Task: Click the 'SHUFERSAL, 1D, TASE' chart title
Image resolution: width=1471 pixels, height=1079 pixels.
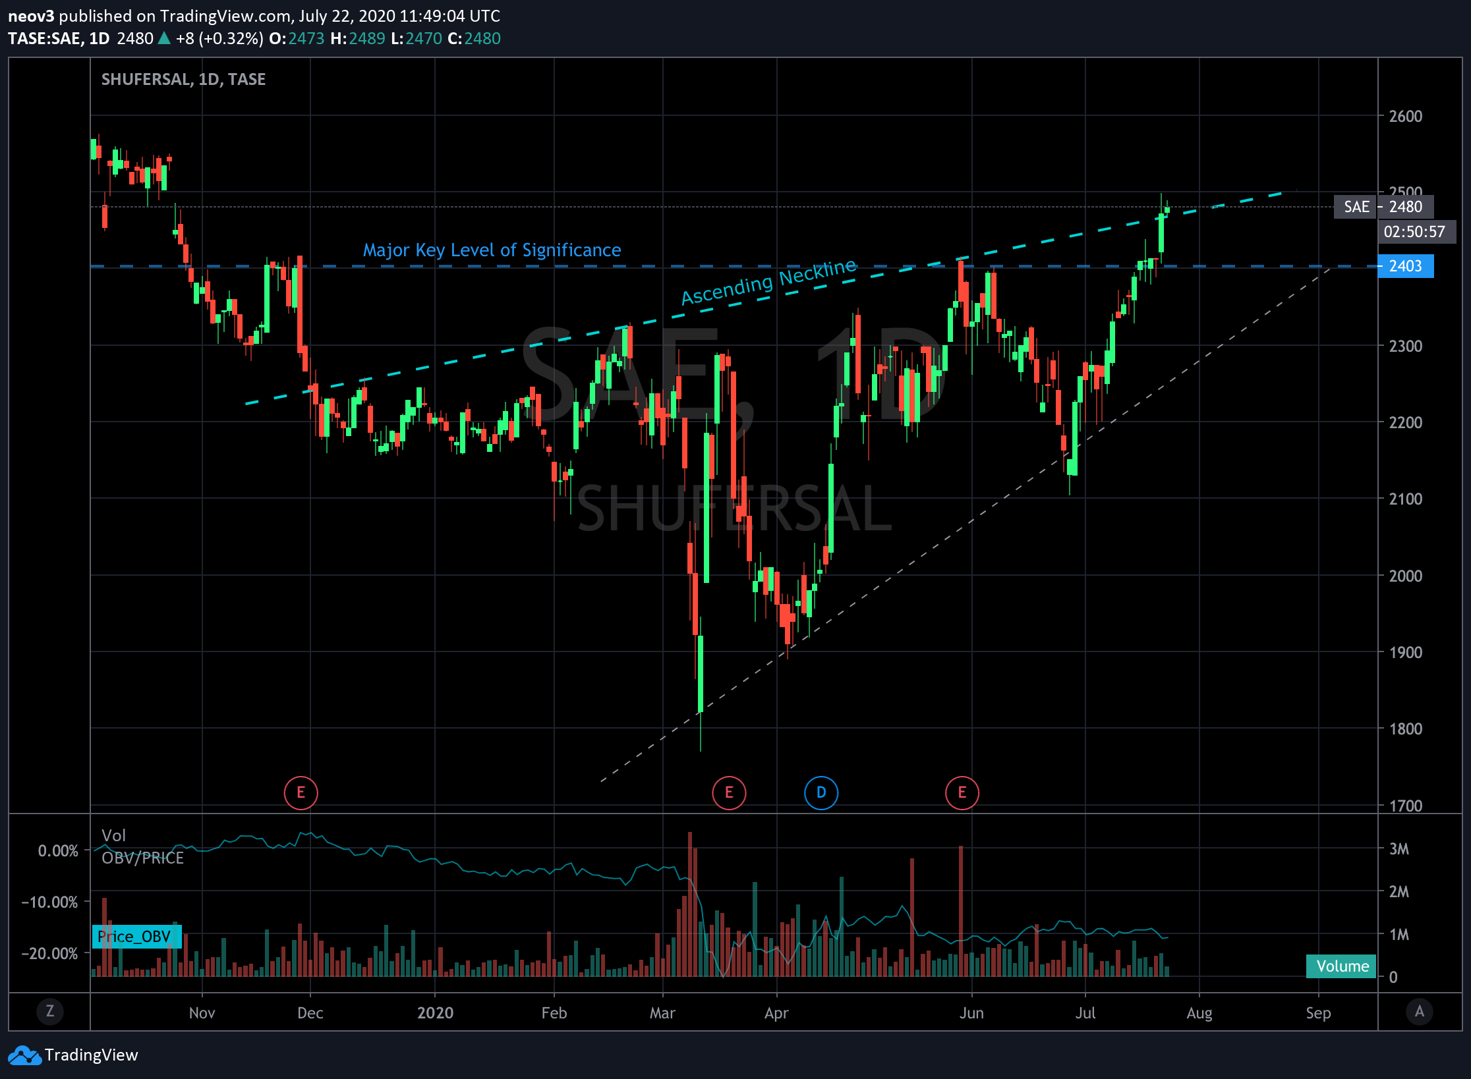Action: [x=183, y=80]
